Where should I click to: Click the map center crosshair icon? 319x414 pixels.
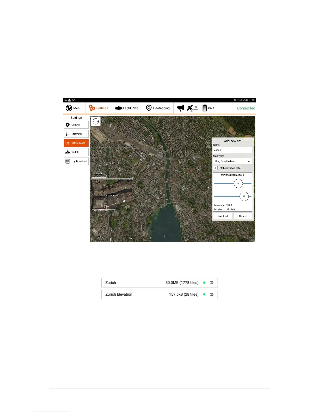tap(96, 122)
